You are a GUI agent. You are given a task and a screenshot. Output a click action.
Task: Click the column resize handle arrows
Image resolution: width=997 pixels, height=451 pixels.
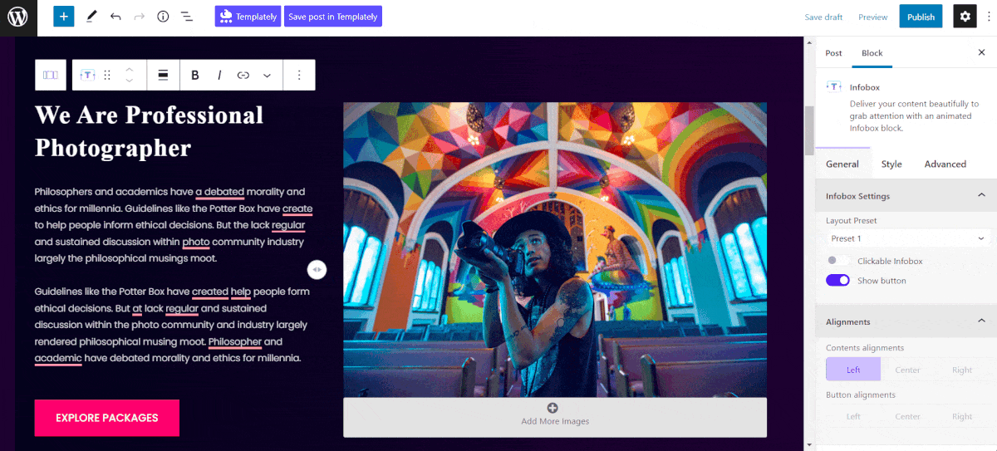click(x=317, y=269)
